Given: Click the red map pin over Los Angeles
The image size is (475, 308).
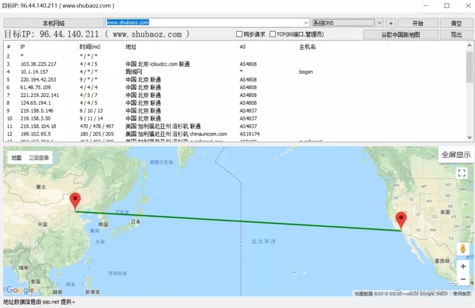Looking at the screenshot, I should coord(401,220).
